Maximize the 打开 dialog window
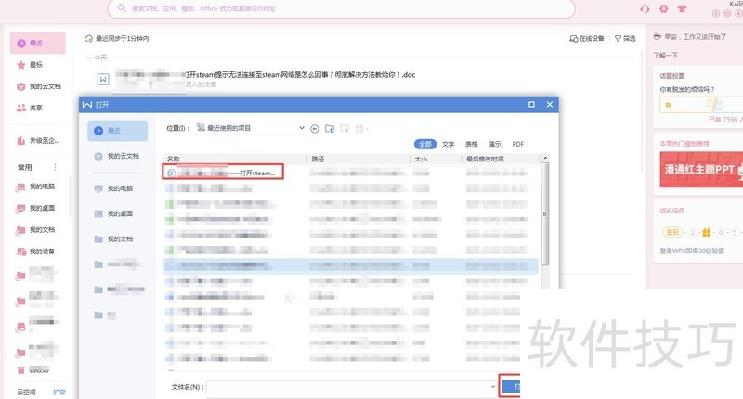This screenshot has height=399, width=743. point(531,105)
